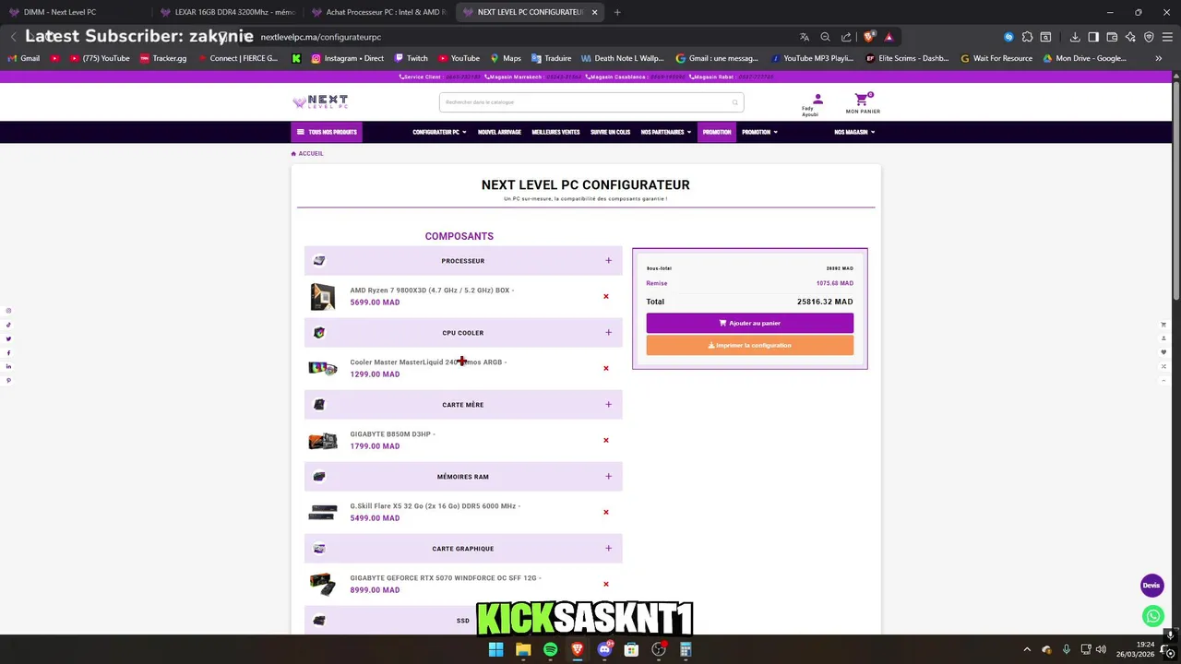
Task: Click Imprimer la configuration button
Action: click(x=749, y=345)
